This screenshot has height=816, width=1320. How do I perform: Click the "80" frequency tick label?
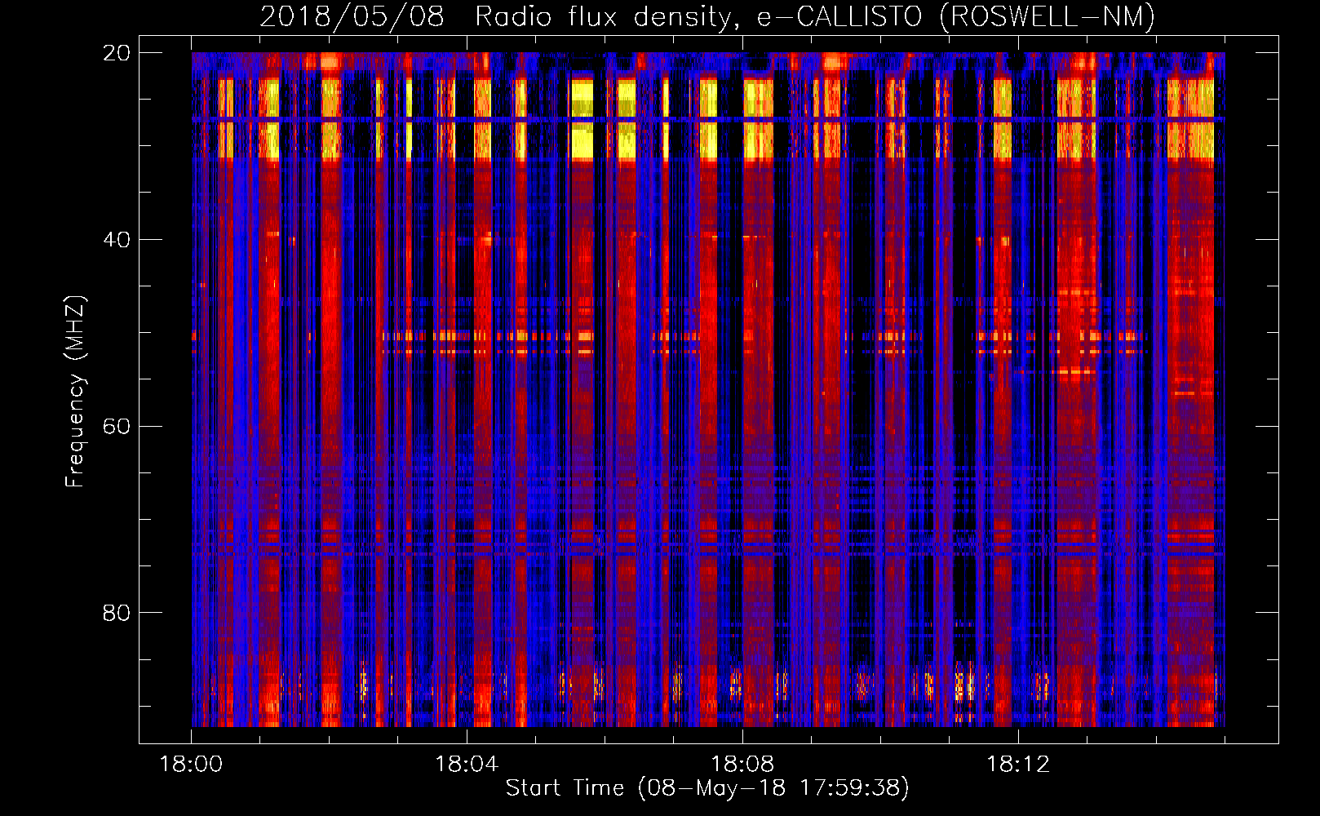click(117, 613)
